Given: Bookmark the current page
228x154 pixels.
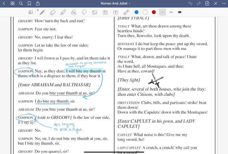Looking at the screenshot, I should click(29, 3).
